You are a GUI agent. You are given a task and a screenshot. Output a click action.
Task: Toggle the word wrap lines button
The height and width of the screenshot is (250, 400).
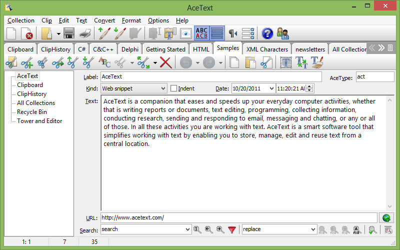pyautogui.click(x=217, y=33)
